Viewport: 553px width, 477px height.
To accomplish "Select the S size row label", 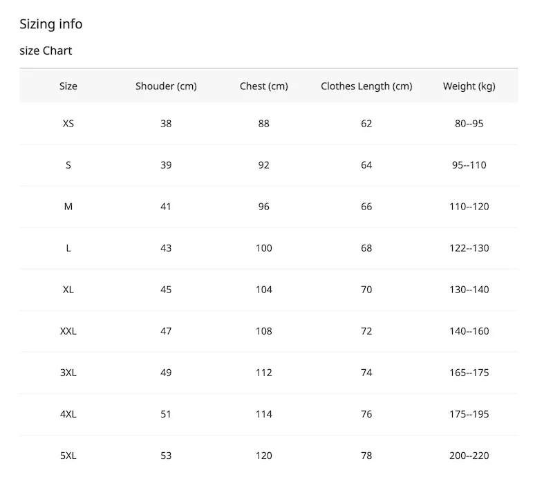I will (68, 165).
